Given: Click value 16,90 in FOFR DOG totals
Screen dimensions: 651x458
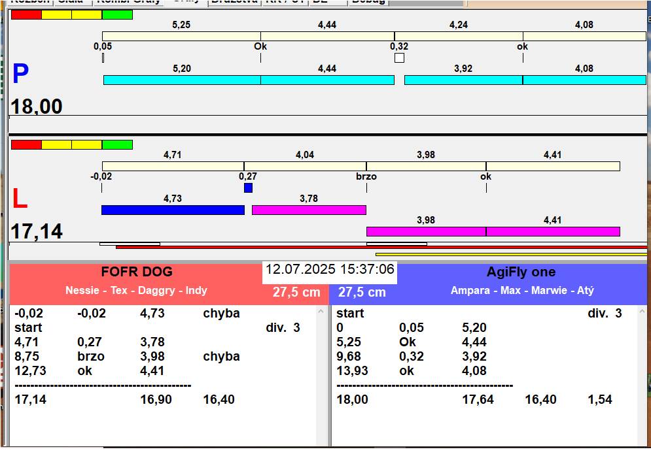Looking at the screenshot, I should [x=156, y=400].
